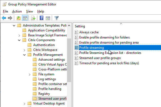Collapse the Administrative Templates node
Image resolution: width=161 pixels, height=107 pixels.
tap(14, 25)
